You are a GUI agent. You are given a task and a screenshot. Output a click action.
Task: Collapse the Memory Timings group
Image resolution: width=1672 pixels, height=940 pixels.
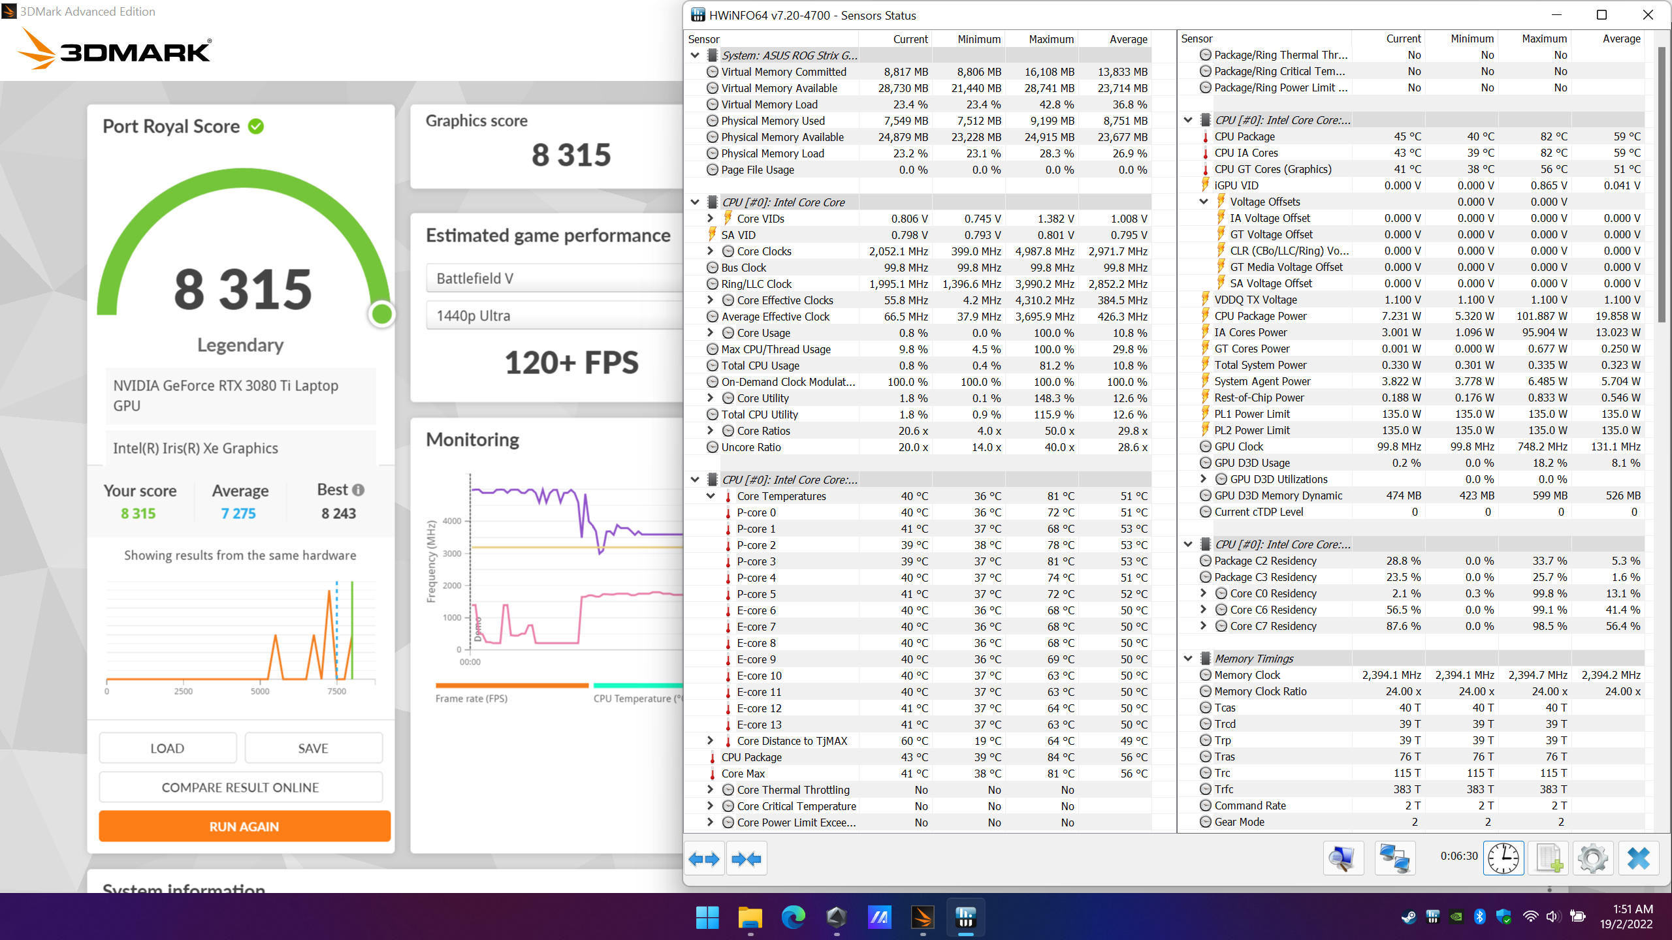click(x=1188, y=659)
